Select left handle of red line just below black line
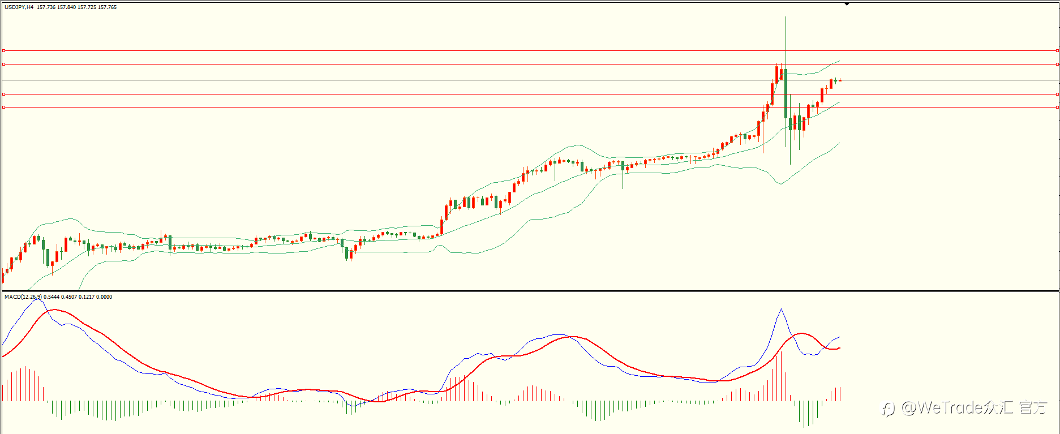The width and height of the screenshot is (1060, 434). point(3,94)
